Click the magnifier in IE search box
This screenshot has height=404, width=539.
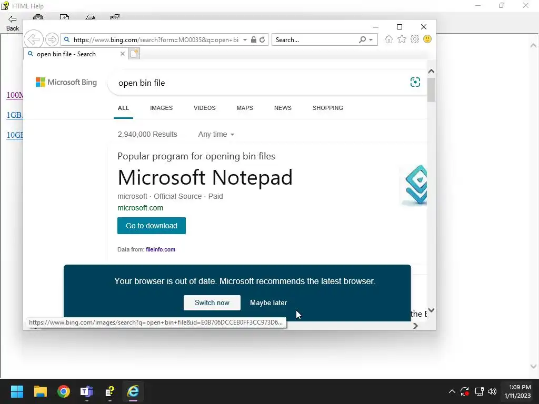[362, 40]
